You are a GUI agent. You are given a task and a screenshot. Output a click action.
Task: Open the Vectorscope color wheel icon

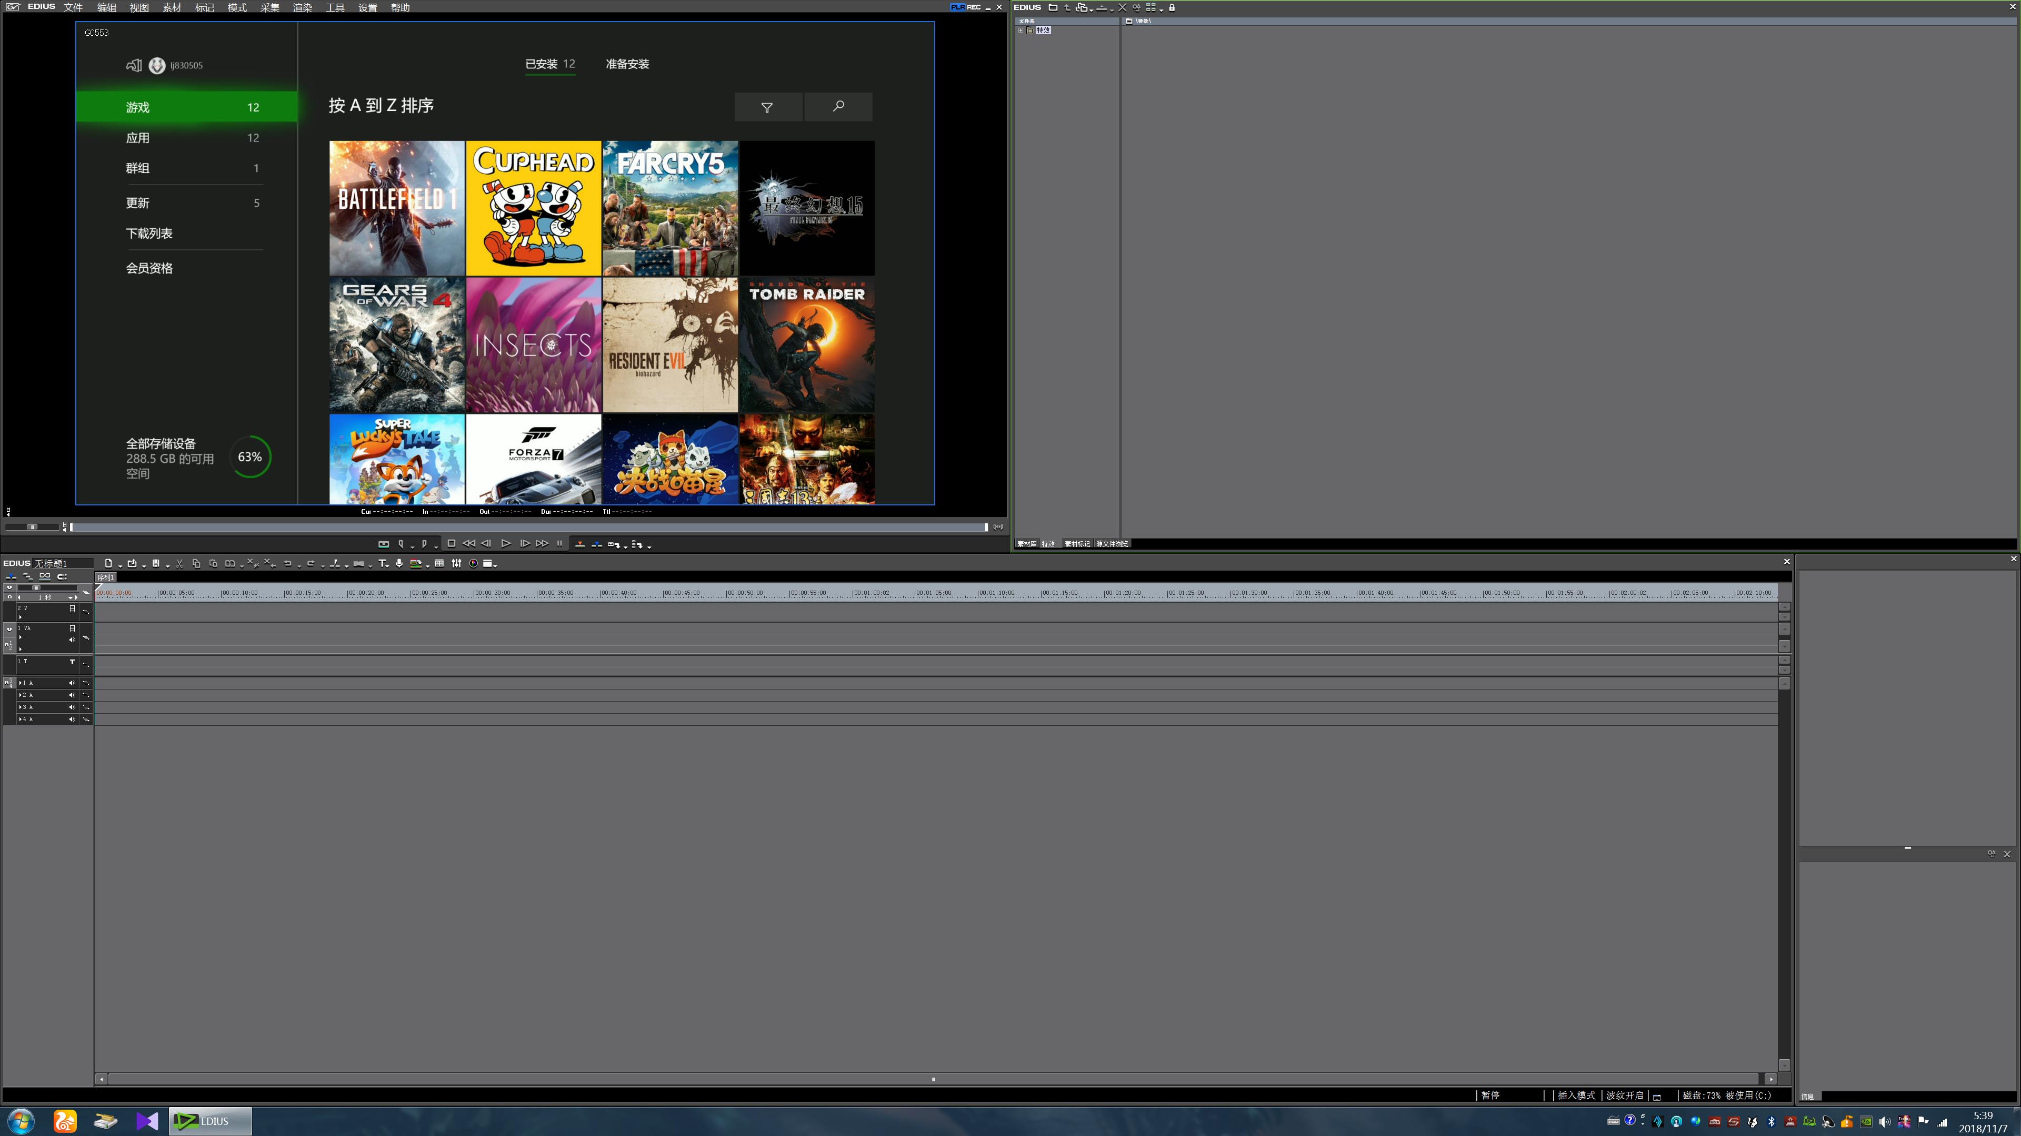pyautogui.click(x=473, y=563)
